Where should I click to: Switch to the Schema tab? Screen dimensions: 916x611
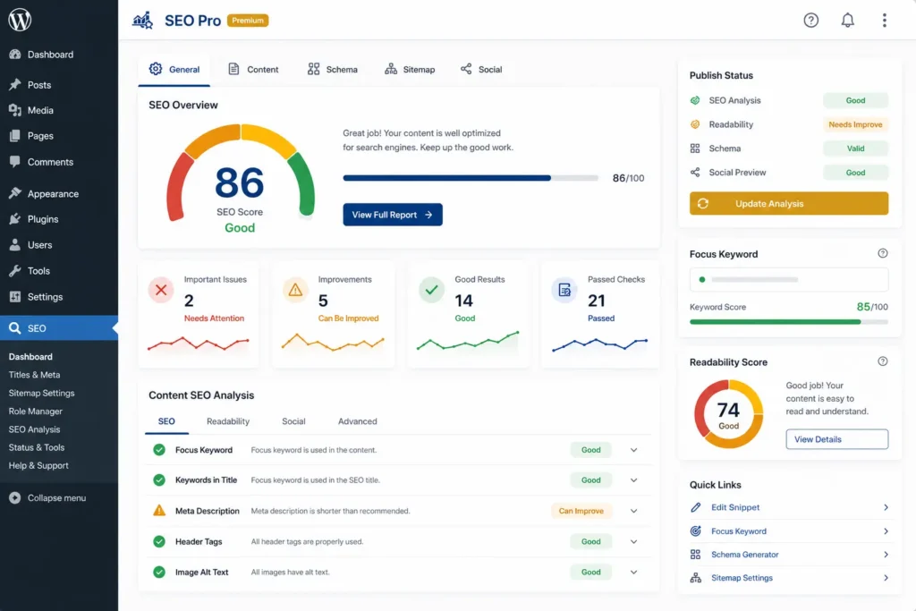(x=333, y=70)
